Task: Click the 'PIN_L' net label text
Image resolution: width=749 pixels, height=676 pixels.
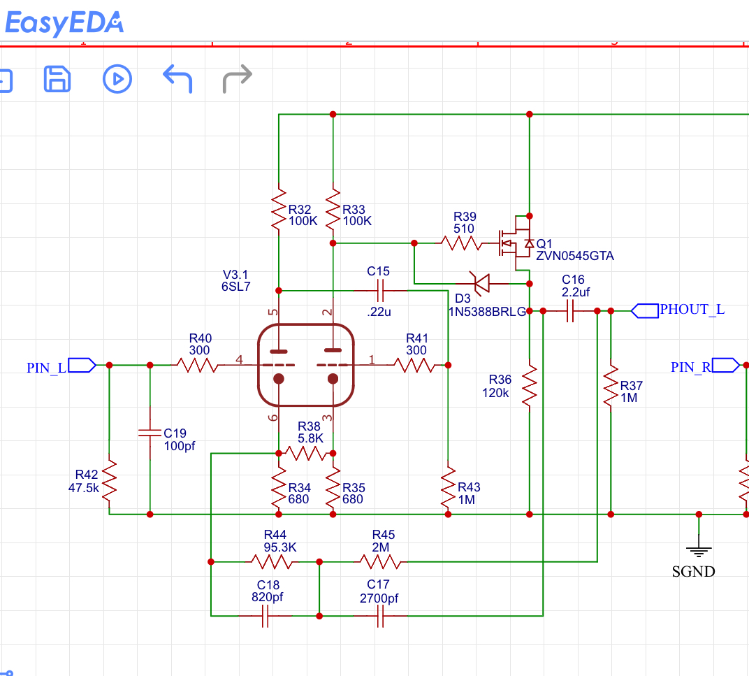Action: (46, 368)
